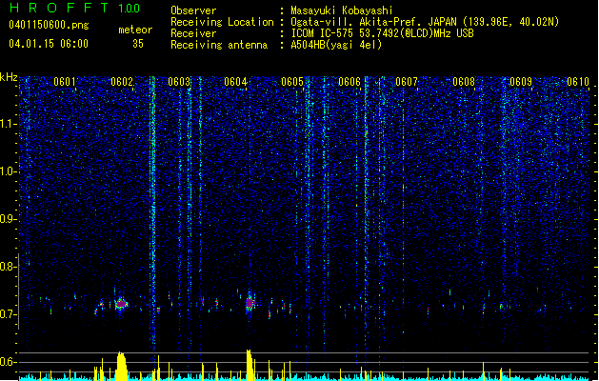This screenshot has width=599, height=381.
Task: Click the 0610 time marker
Action: pyautogui.click(x=578, y=82)
